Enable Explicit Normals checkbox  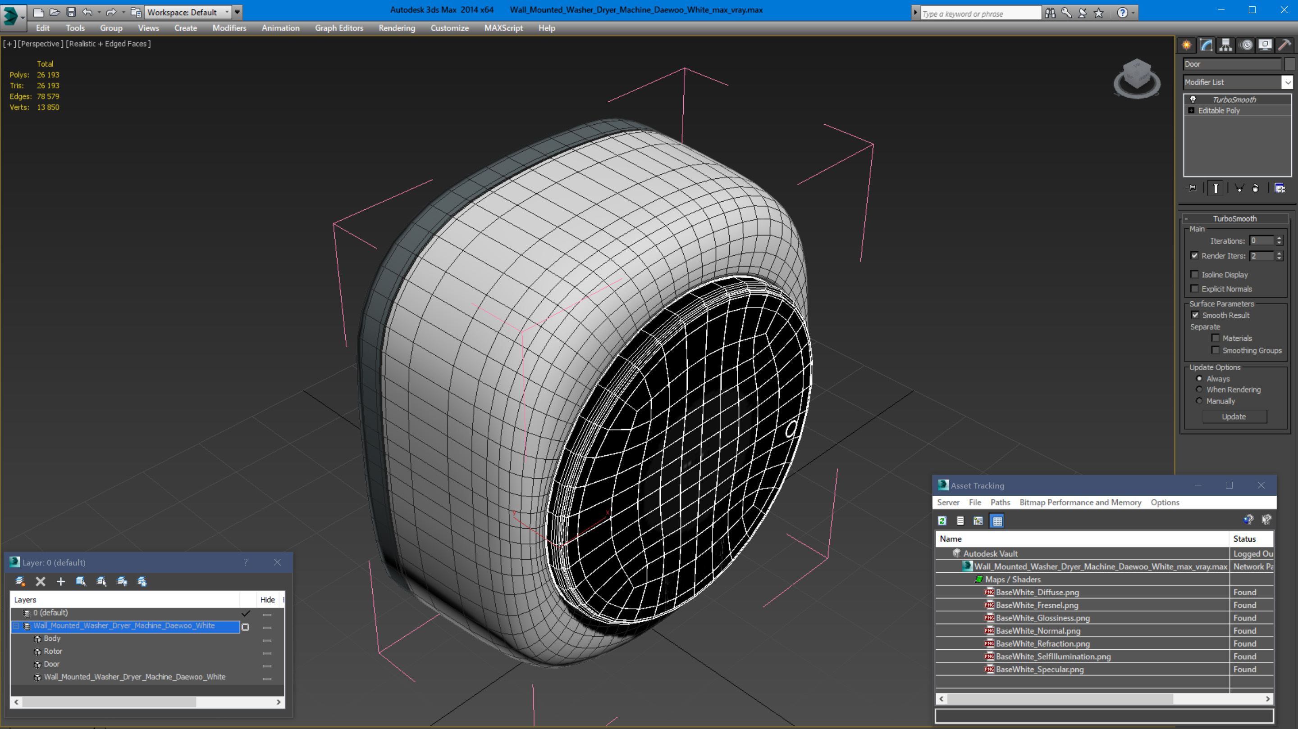click(1194, 289)
